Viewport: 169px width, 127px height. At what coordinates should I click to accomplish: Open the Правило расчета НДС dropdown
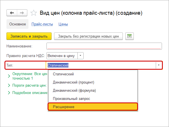click(x=81, y=56)
